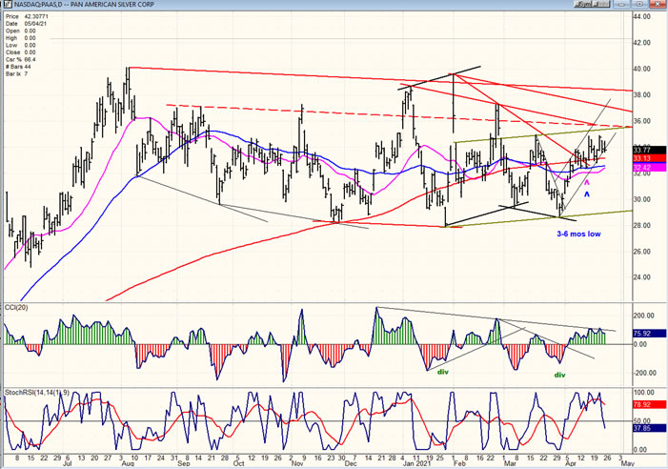Click the CCI(20) indicator label
The image size is (668, 469).
pyautogui.click(x=16, y=308)
